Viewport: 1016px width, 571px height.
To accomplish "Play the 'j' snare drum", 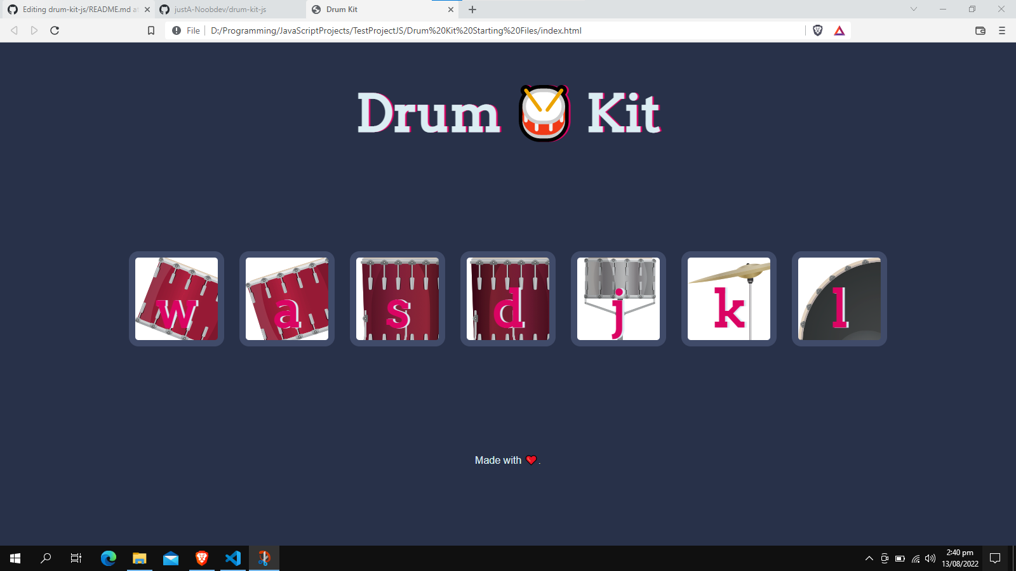I will coord(618,299).
